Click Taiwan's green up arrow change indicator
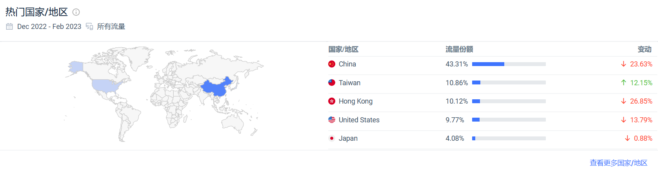This screenshot has width=658, height=172. (x=623, y=83)
